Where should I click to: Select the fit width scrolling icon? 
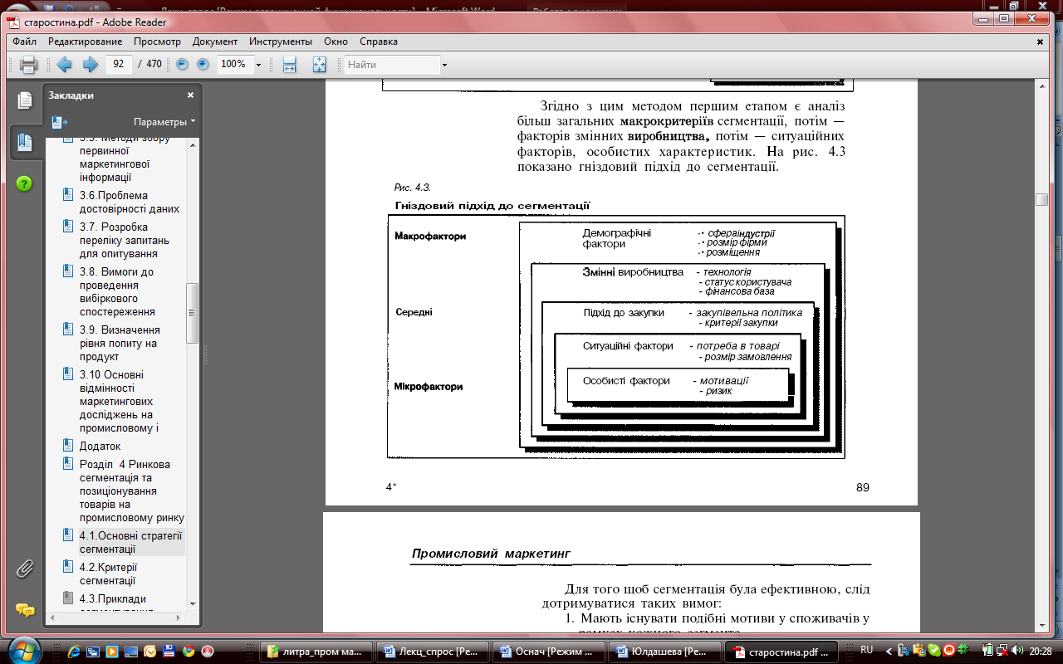click(289, 65)
